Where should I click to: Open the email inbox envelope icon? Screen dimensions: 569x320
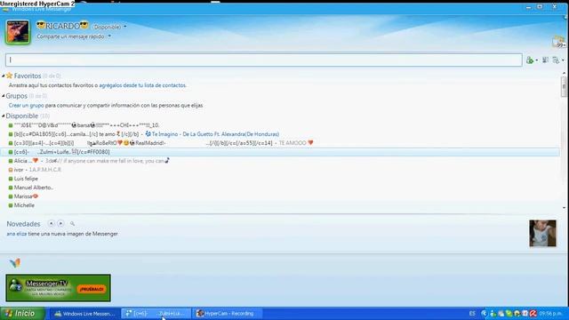click(x=559, y=42)
